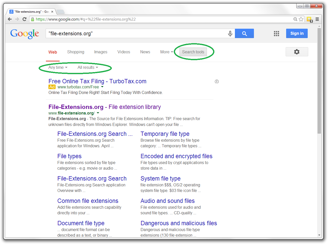
Task: Open the All results filter dropdown
Action: [88, 67]
